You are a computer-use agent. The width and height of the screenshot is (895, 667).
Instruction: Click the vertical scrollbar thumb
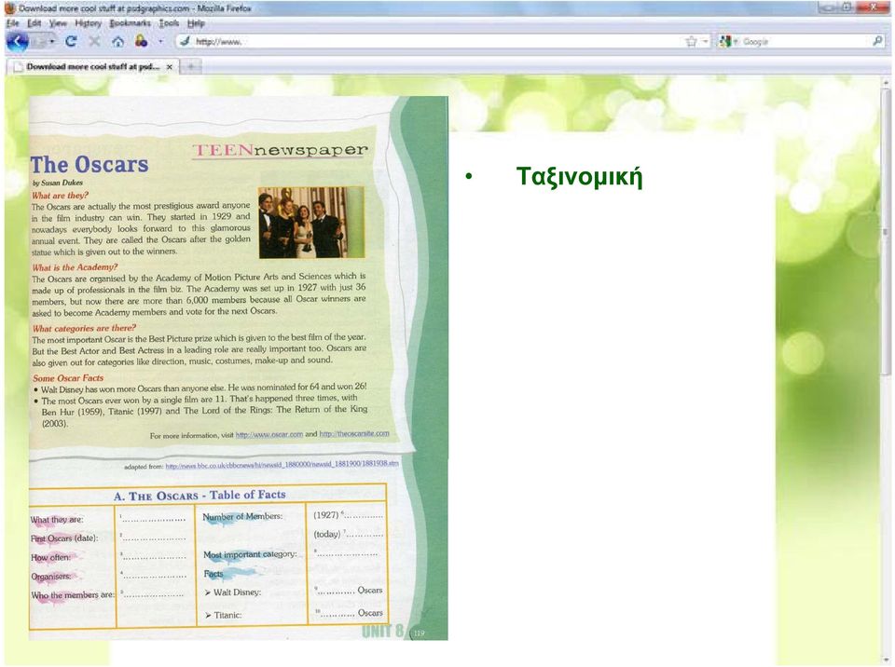coord(886,231)
